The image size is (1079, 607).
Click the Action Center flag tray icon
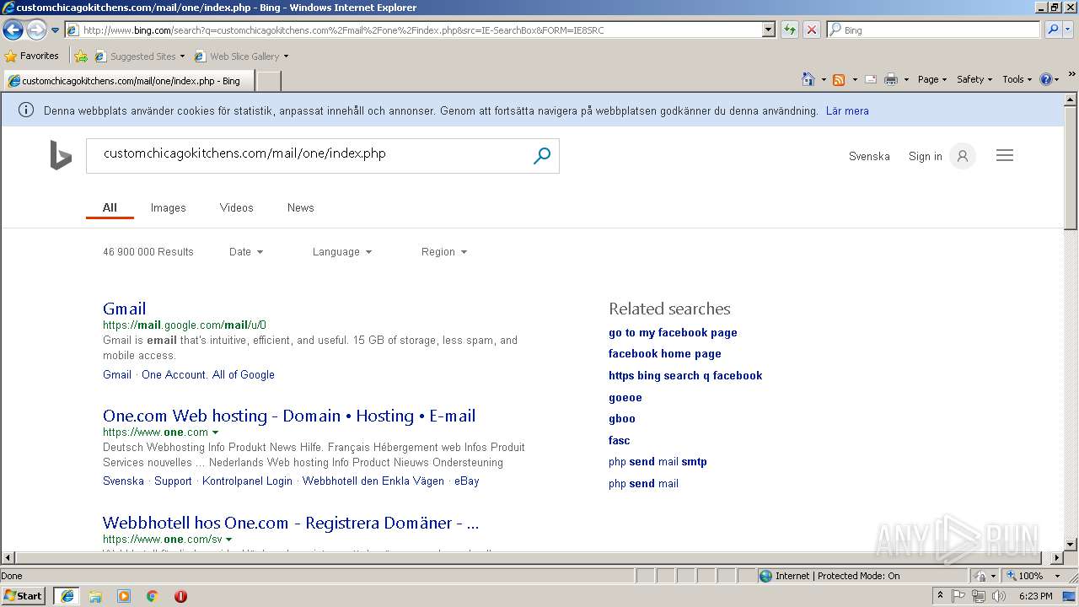pos(958,596)
